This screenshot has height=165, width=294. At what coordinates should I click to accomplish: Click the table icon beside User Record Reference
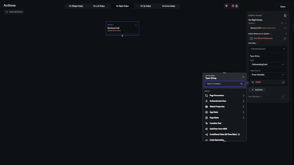point(251,39)
